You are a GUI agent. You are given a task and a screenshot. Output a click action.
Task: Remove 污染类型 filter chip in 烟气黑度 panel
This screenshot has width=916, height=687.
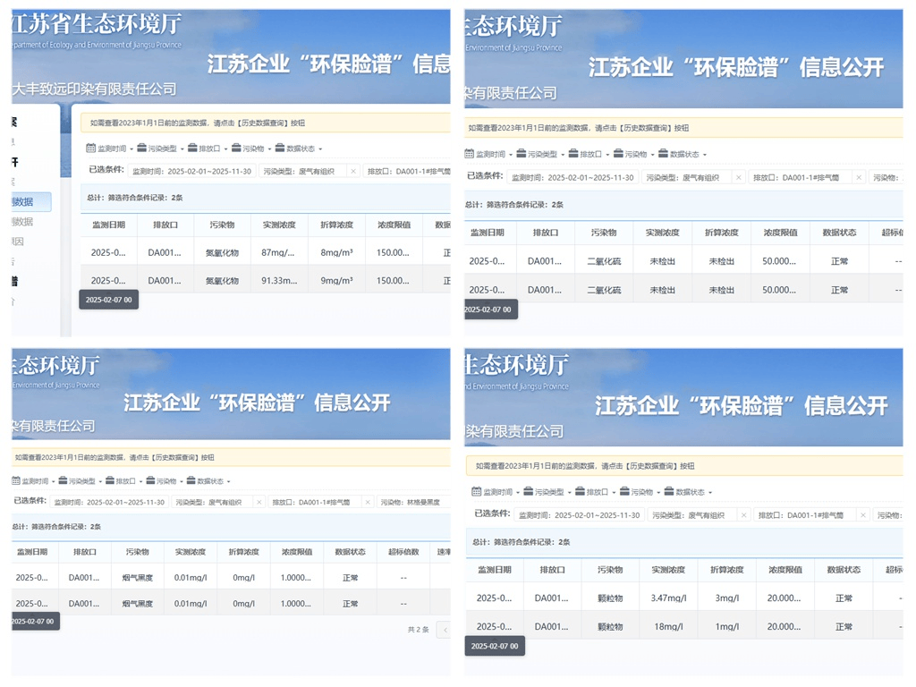point(259,503)
